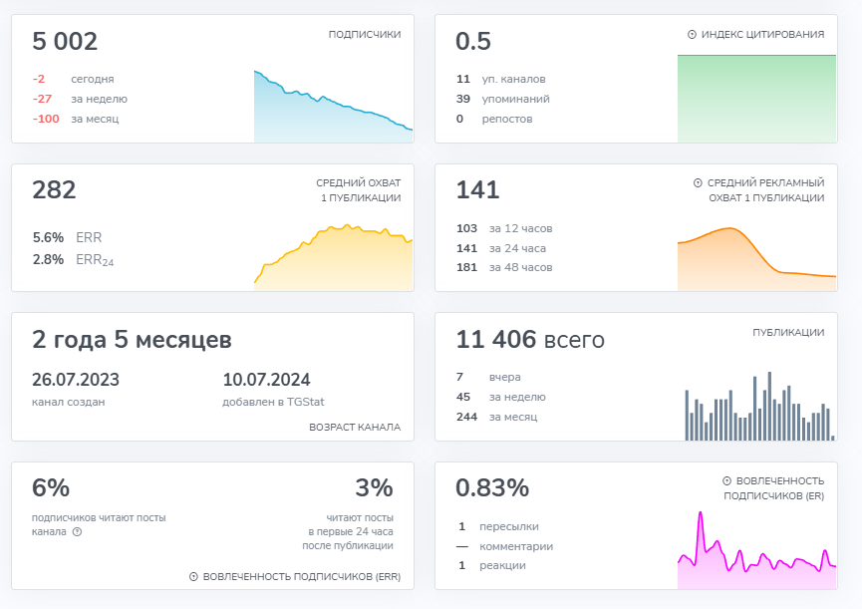Select the 11 уп. каналов row
The height and width of the screenshot is (609, 862).
click(x=500, y=79)
